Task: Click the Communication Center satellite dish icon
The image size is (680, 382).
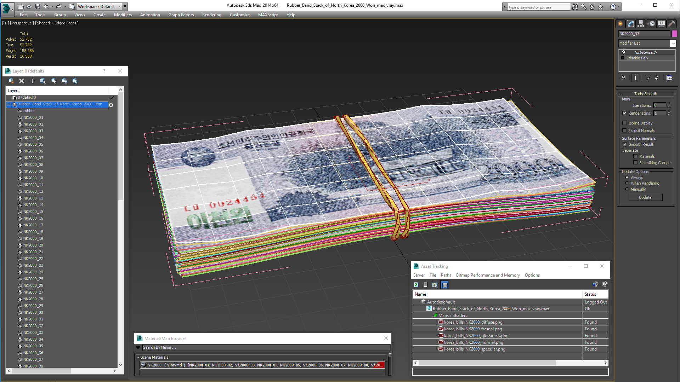Action: click(x=592, y=7)
